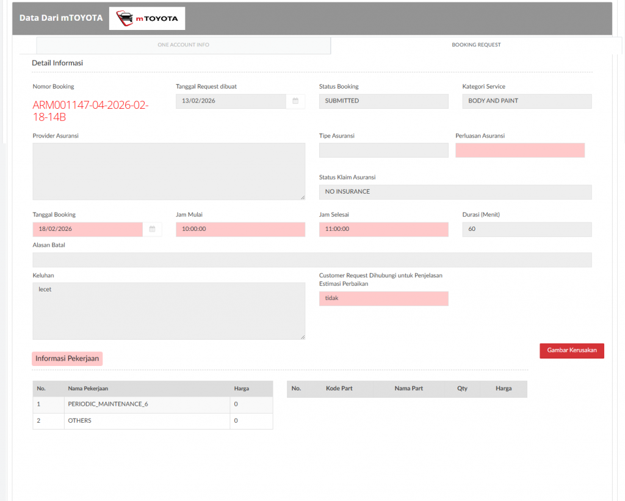Click inside the Keluhan text area
The image size is (625, 501).
tap(168, 310)
